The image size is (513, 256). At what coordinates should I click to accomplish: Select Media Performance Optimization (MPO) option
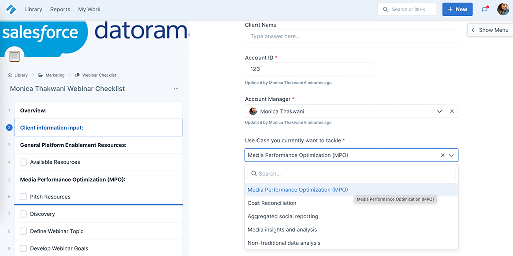coord(351,190)
